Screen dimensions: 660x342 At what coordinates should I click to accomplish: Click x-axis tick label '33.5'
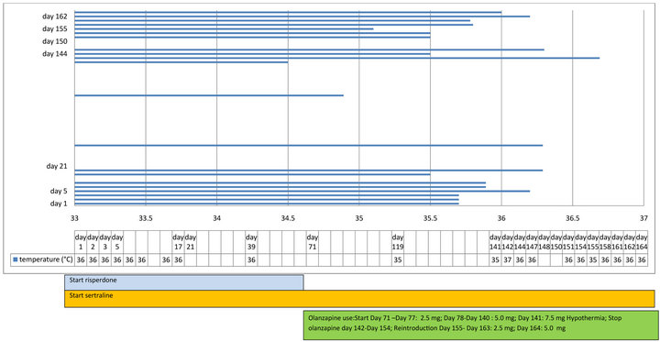pos(146,218)
